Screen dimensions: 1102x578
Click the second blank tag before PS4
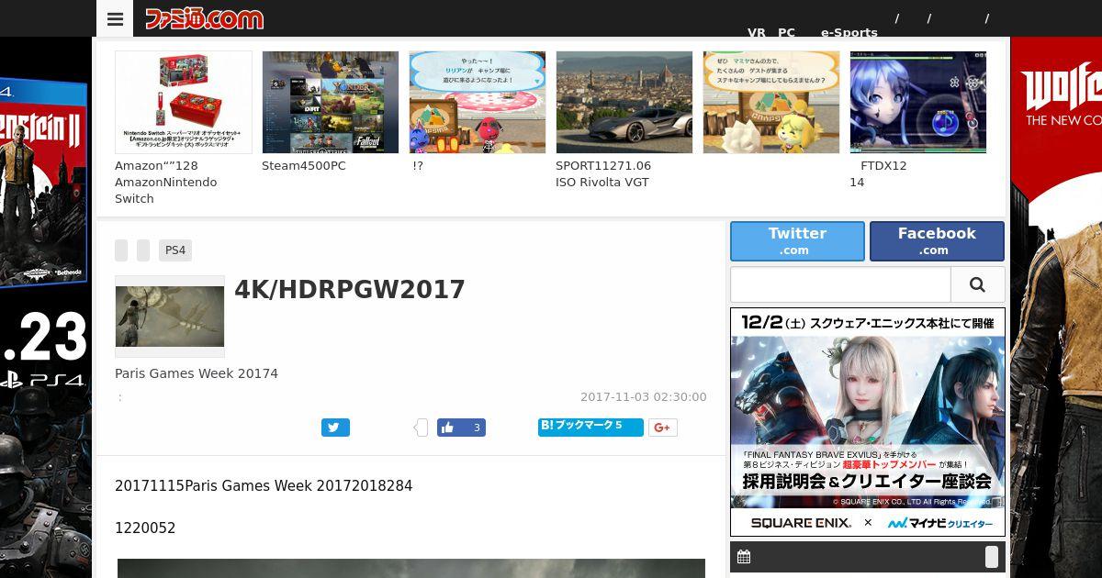tap(143, 250)
